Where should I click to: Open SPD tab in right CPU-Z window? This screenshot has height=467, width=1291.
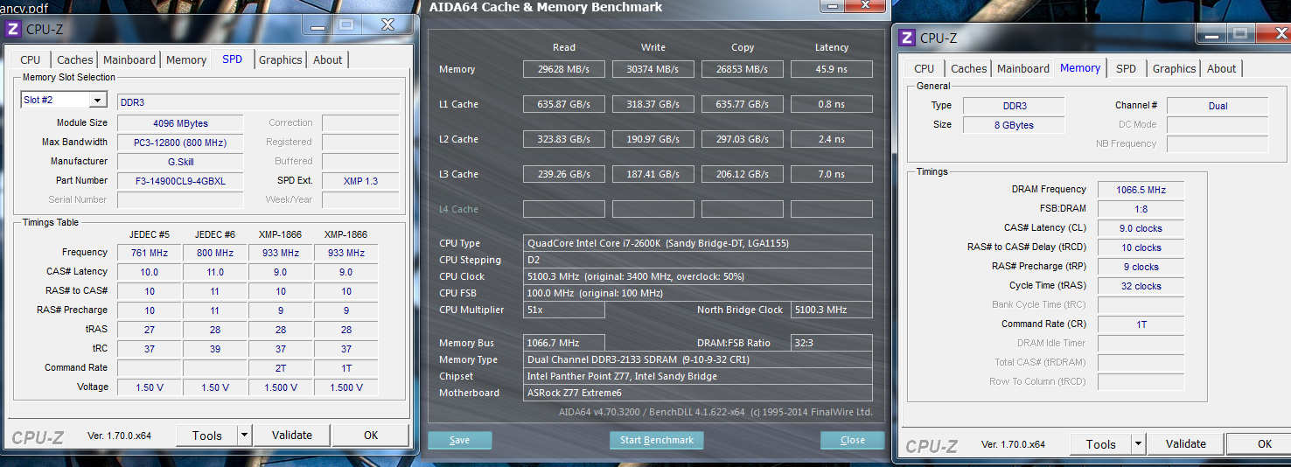tap(1127, 68)
